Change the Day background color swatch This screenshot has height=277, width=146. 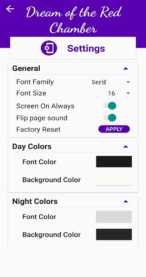(x=114, y=179)
